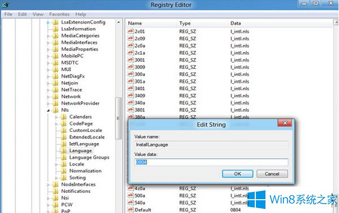Click the string icon of value 3801
339x213 pixels.
click(x=131, y=110)
